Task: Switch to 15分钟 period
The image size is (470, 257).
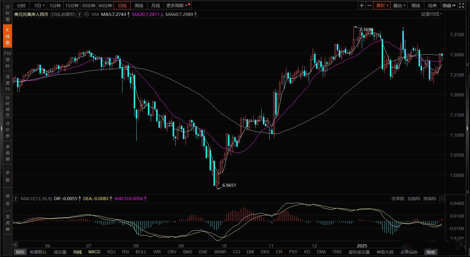Action: coord(72,5)
